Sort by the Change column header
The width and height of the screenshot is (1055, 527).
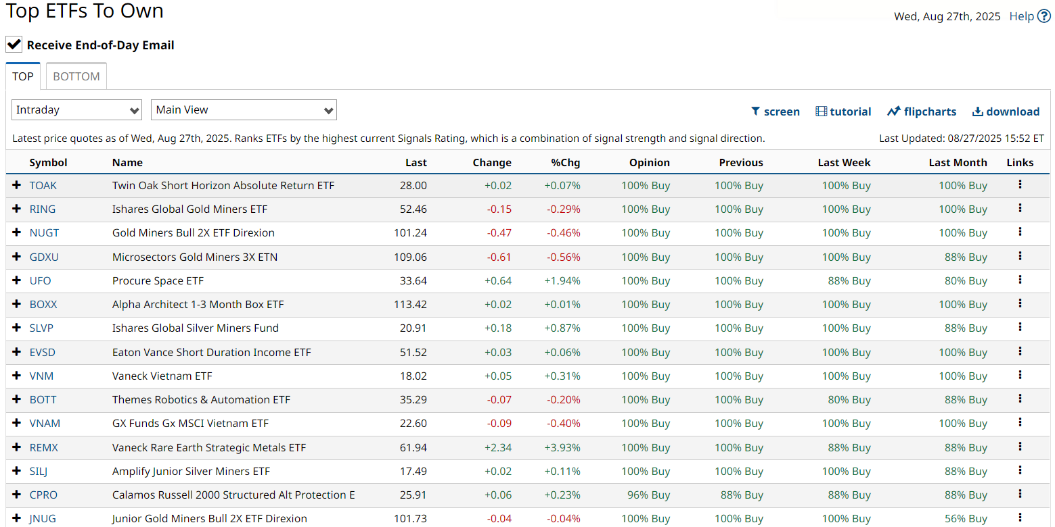pyautogui.click(x=492, y=162)
